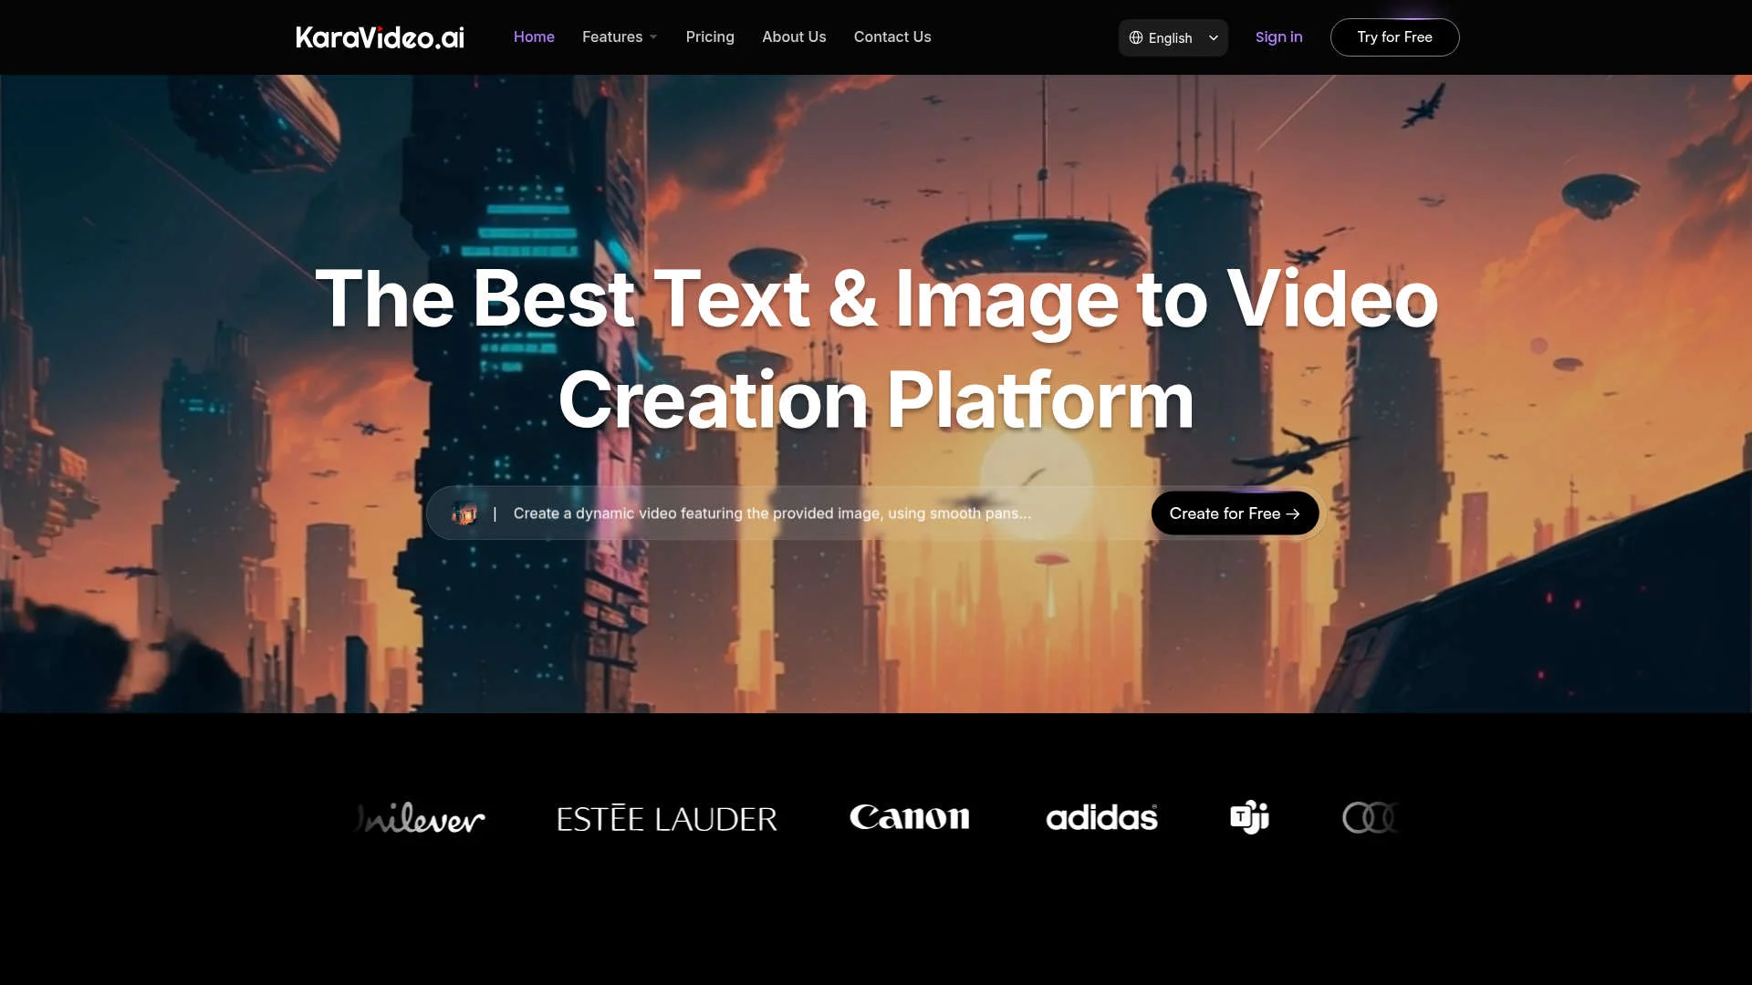The image size is (1752, 985).
Task: Click the KaraVideo.ai logo
Action: click(x=379, y=36)
